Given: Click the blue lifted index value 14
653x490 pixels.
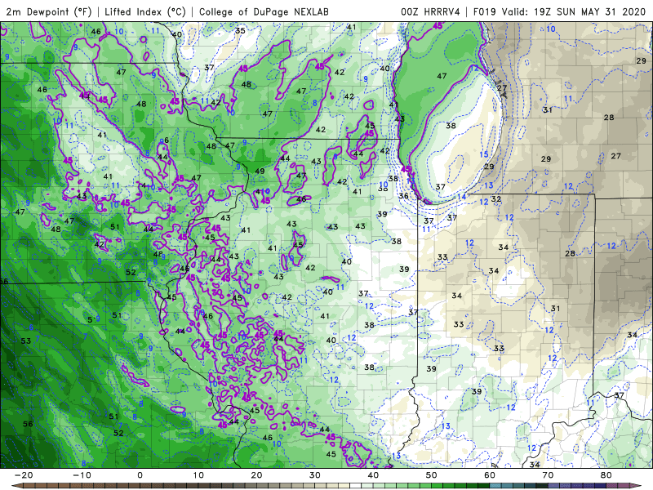Looking at the screenshot, I should 461,197.
